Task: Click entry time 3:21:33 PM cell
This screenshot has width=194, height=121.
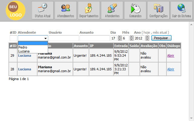Action: coord(121,69)
